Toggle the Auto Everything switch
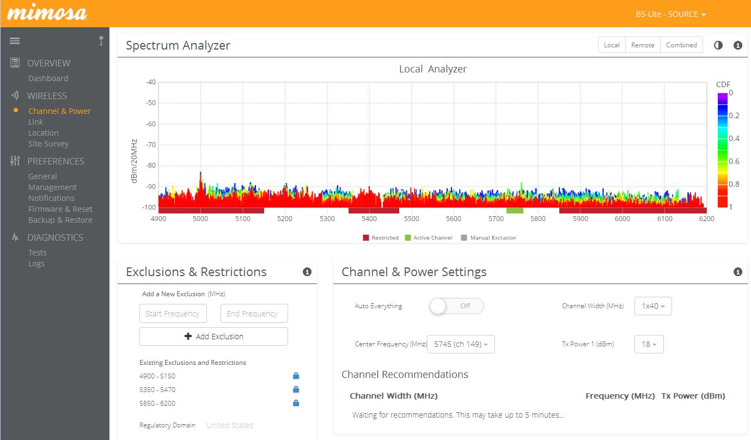 (x=456, y=306)
